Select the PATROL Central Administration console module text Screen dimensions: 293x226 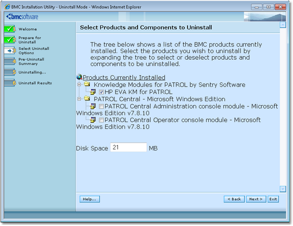pos(176,110)
